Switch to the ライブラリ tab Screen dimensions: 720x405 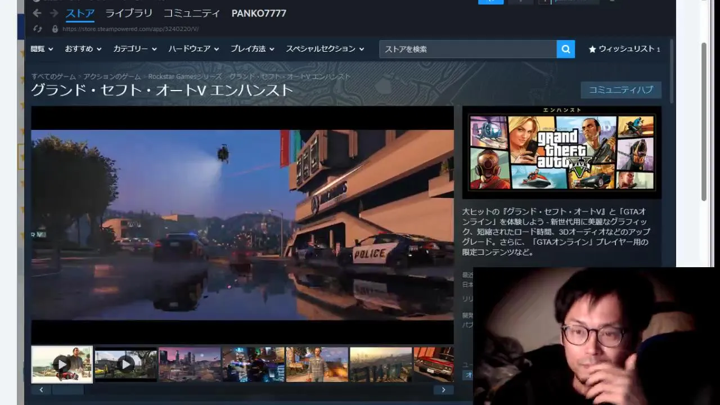129,13
